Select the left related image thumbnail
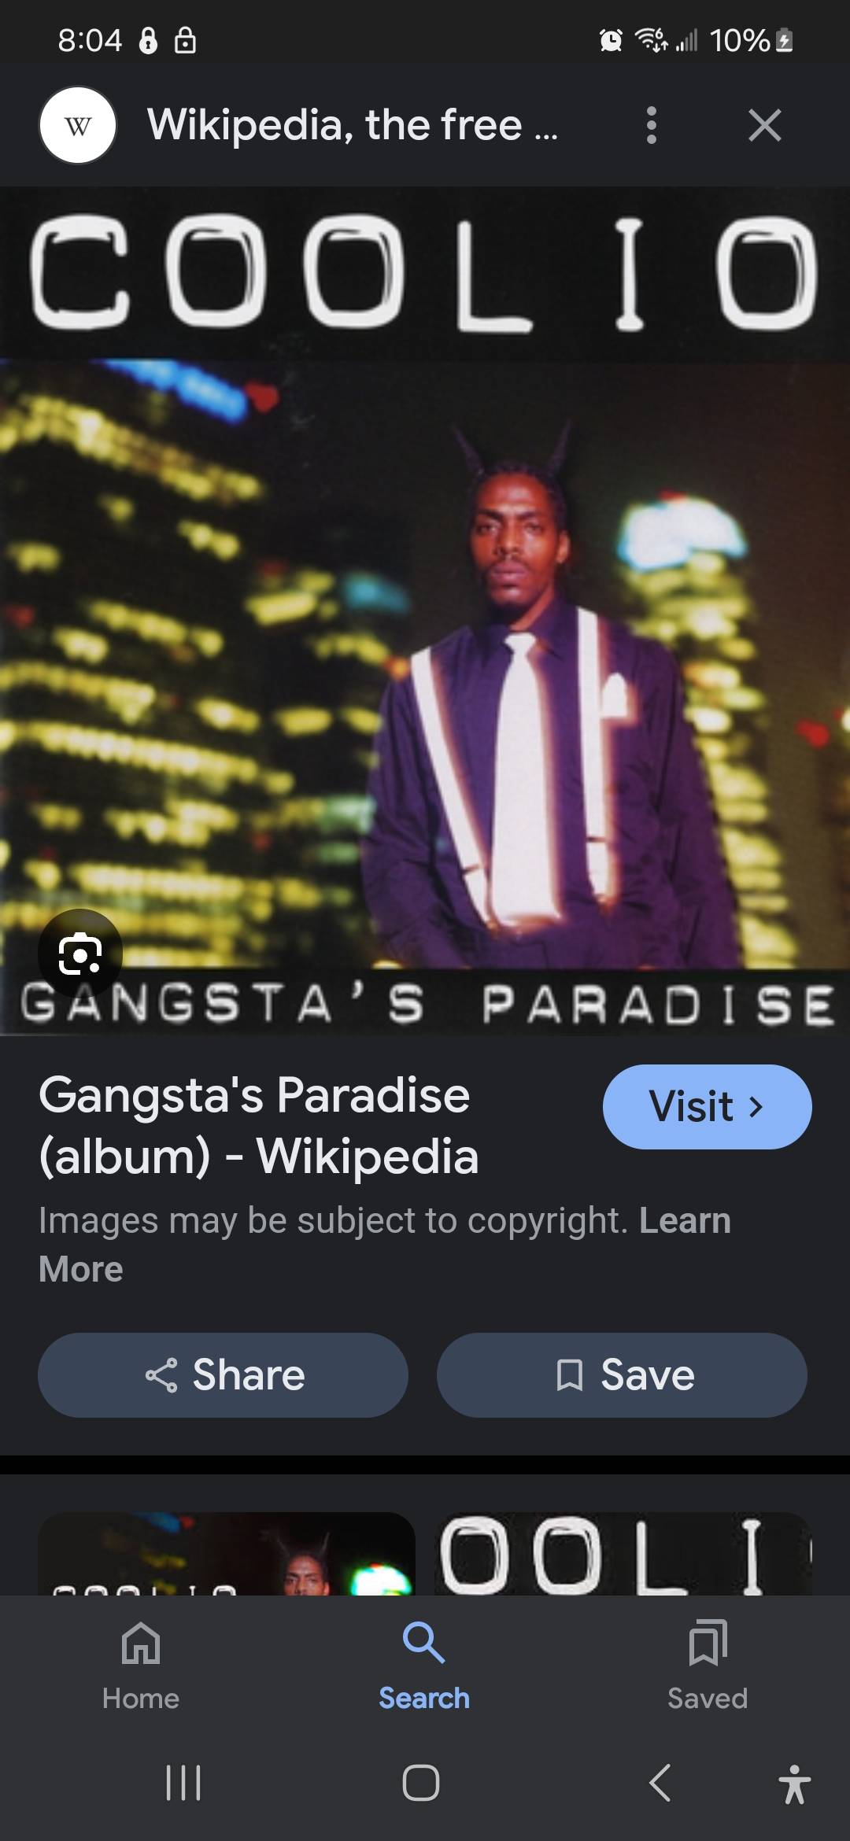The height and width of the screenshot is (1841, 850). click(227, 1554)
